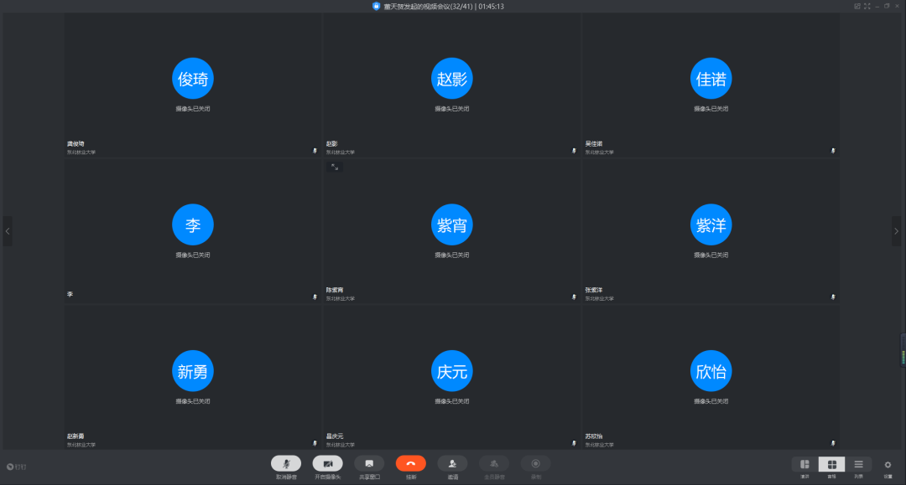The image size is (906, 485).
Task: Go to next page of participants
Action: pos(896,231)
